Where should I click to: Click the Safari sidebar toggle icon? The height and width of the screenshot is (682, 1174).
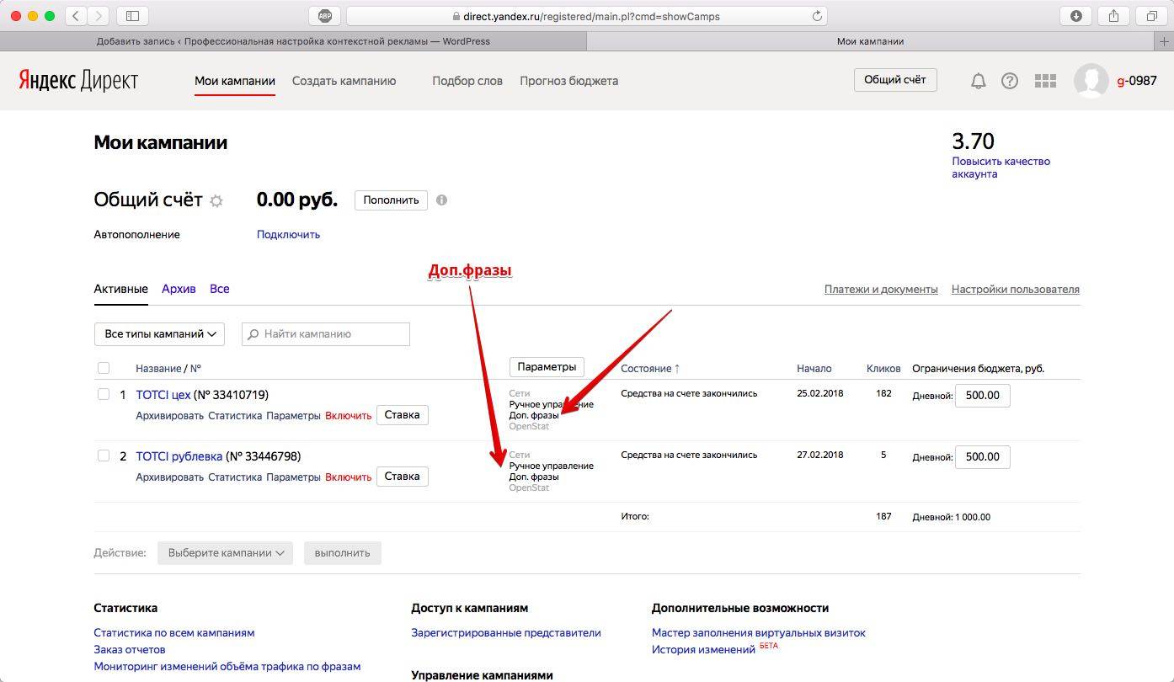coord(132,16)
